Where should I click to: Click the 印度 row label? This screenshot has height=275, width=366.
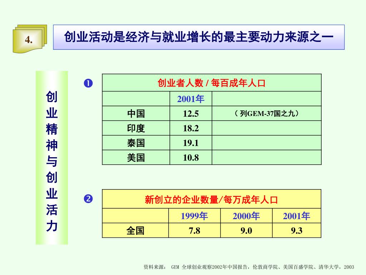tap(136, 129)
